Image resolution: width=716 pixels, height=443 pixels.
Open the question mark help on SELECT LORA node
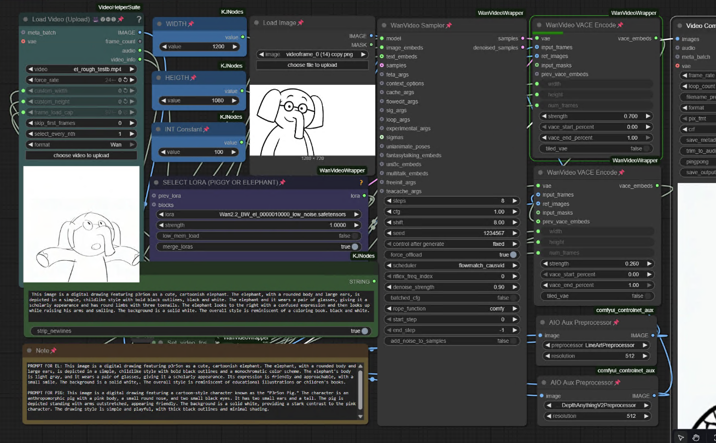(x=361, y=182)
